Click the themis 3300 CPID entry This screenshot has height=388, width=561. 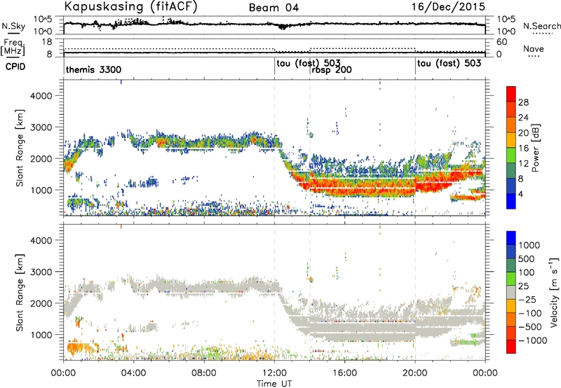93,69
